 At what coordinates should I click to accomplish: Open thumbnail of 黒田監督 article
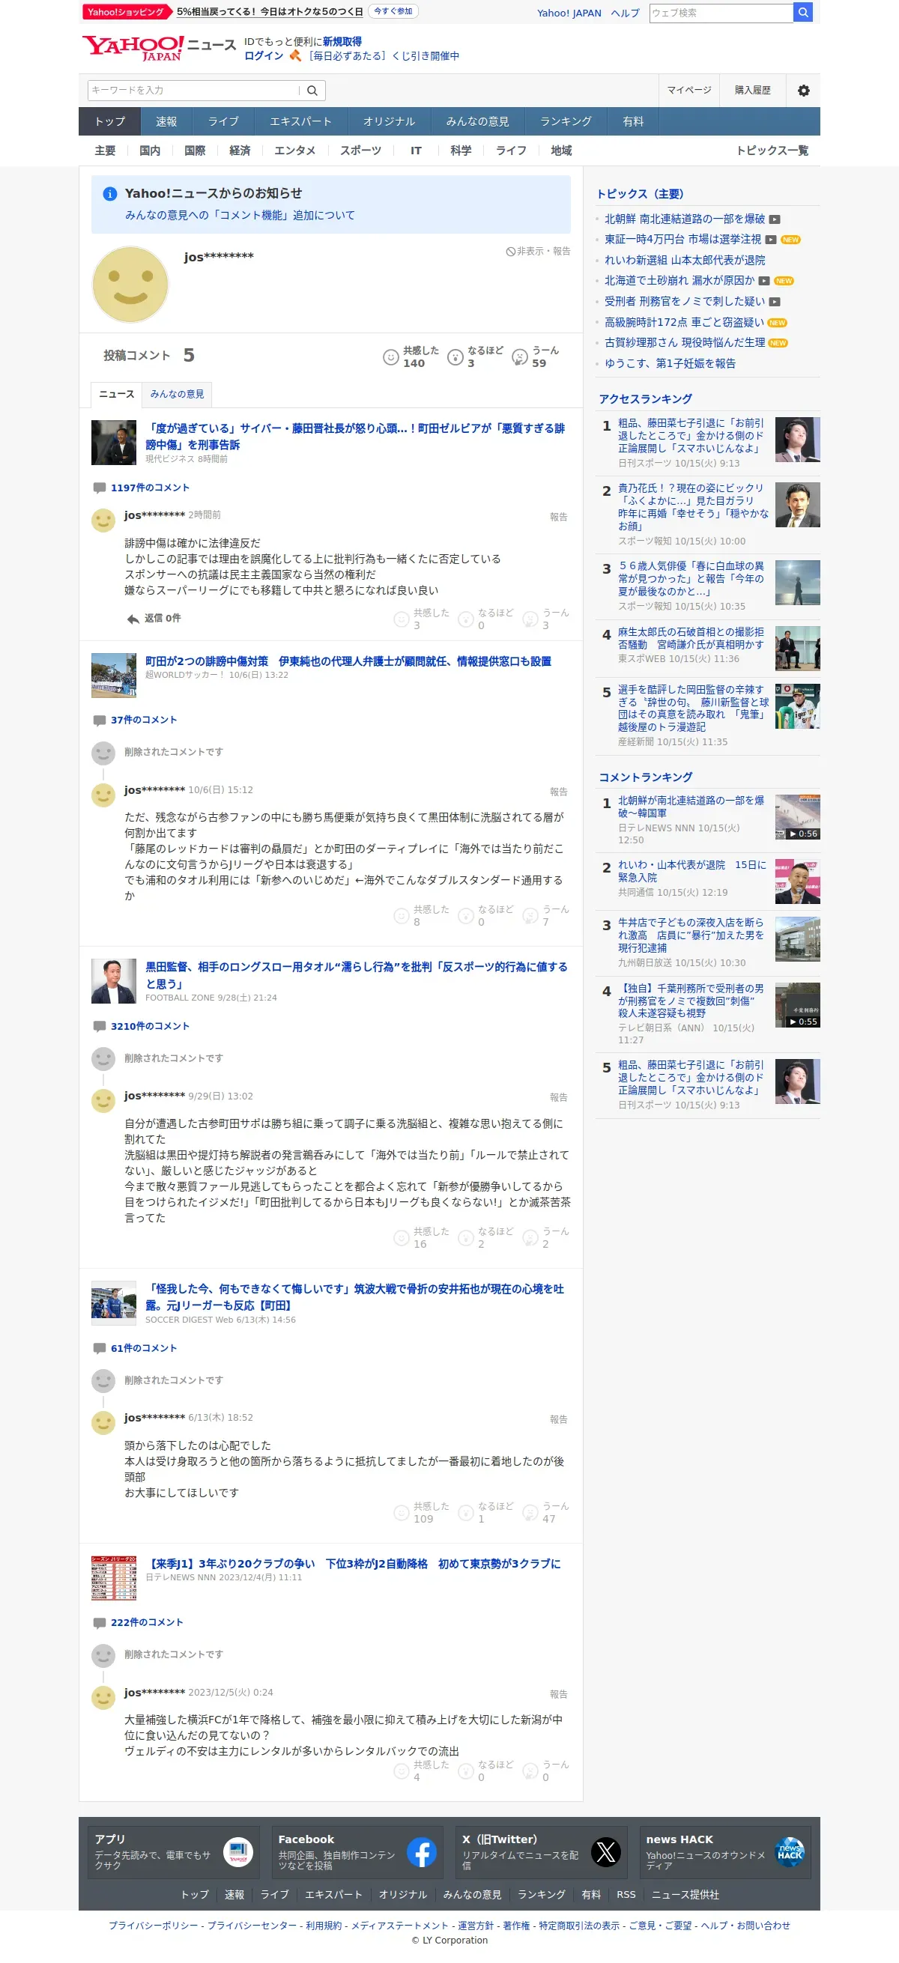point(114,981)
